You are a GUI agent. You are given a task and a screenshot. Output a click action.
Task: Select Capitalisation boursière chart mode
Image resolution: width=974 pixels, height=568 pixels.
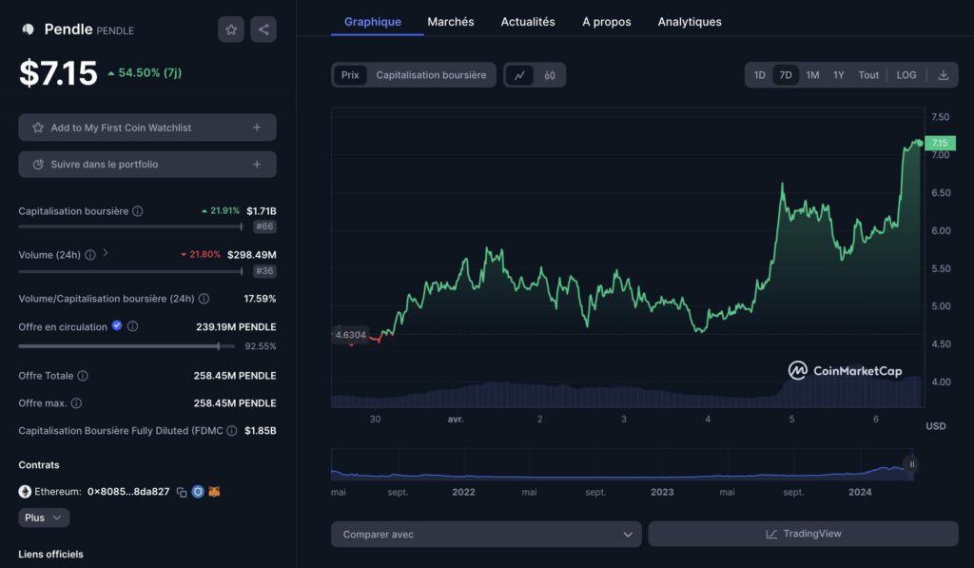pyautogui.click(x=431, y=75)
